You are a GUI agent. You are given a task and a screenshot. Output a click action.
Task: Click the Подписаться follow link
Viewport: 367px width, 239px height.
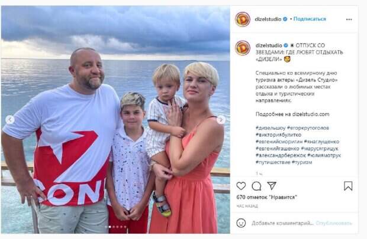pos(310,19)
